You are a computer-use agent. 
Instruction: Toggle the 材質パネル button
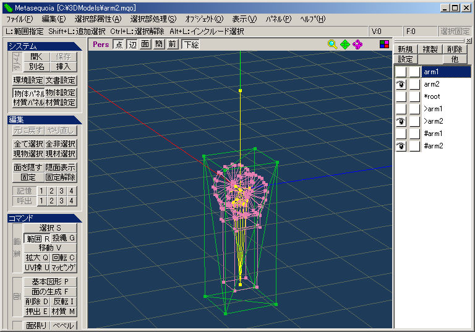28,103
